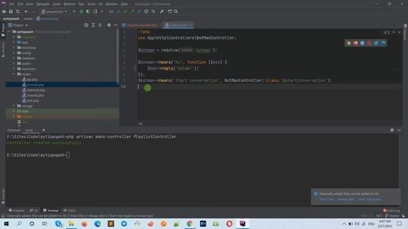Click routes breadcrumb in navigation bar

[x=28, y=18]
